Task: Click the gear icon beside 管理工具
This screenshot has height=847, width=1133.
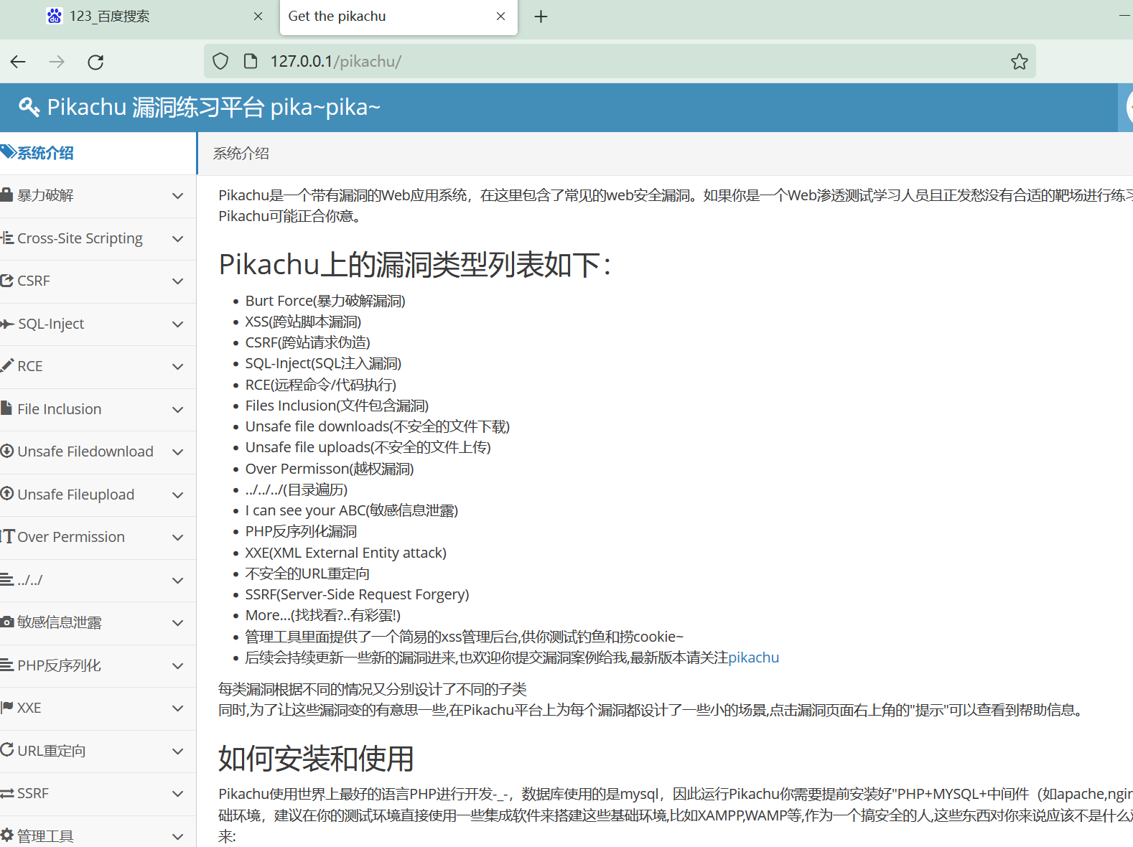Action: pos(7,836)
